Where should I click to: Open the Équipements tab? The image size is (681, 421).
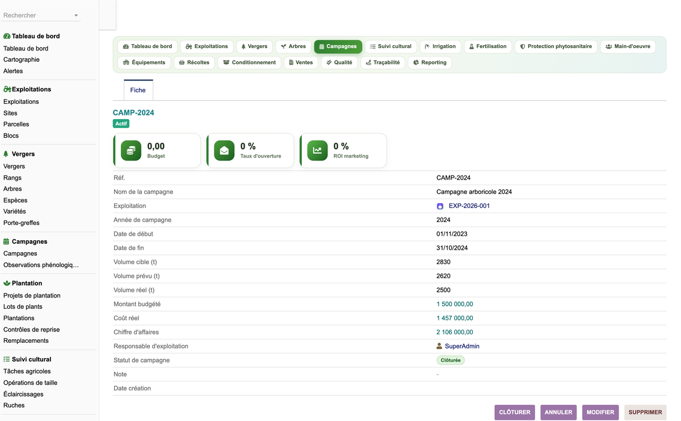point(144,62)
